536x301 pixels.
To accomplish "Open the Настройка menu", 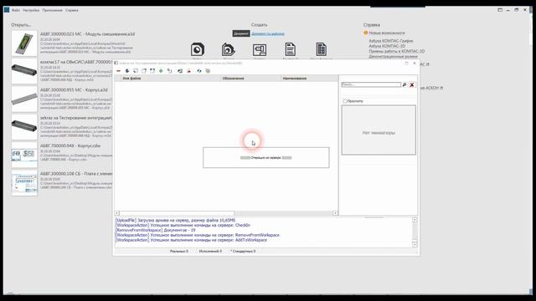I will tap(31, 10).
